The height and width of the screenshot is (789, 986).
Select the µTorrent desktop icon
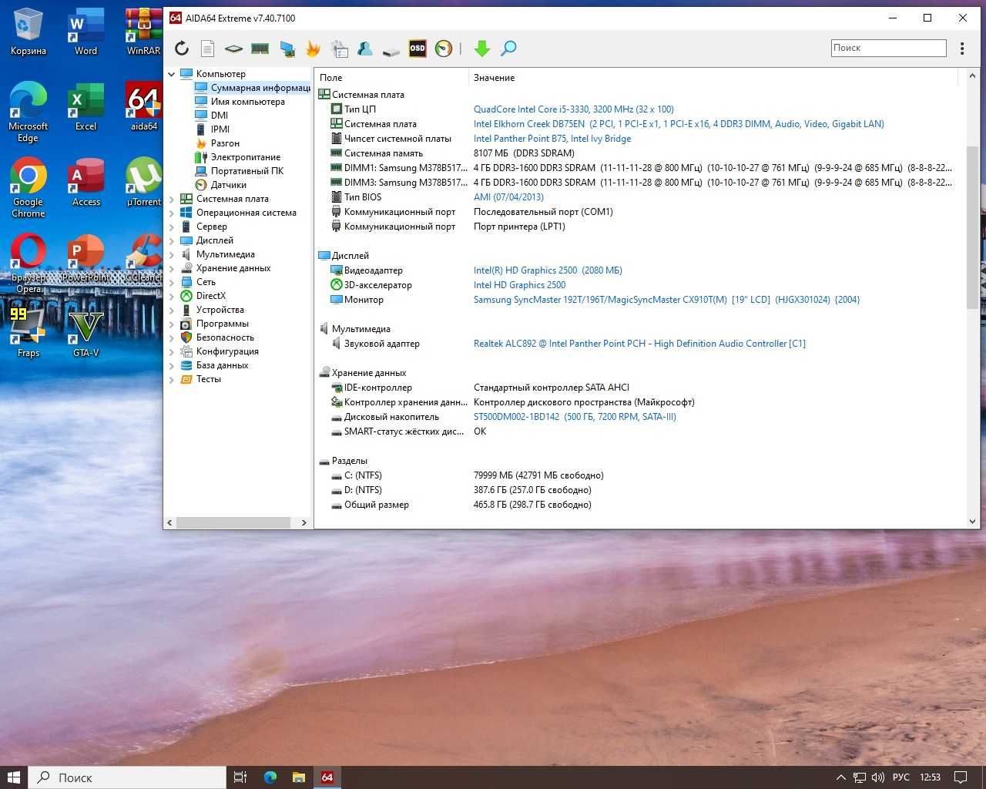(143, 183)
